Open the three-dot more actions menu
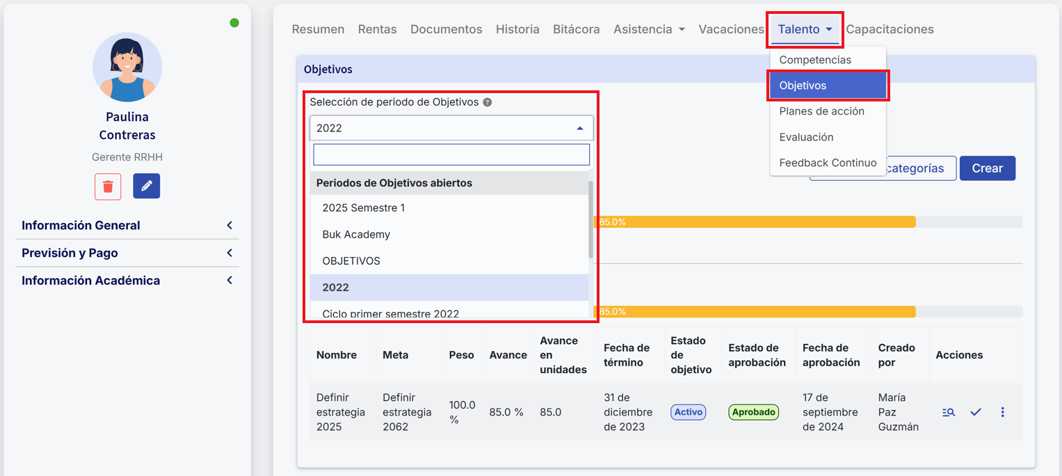 coord(1002,412)
